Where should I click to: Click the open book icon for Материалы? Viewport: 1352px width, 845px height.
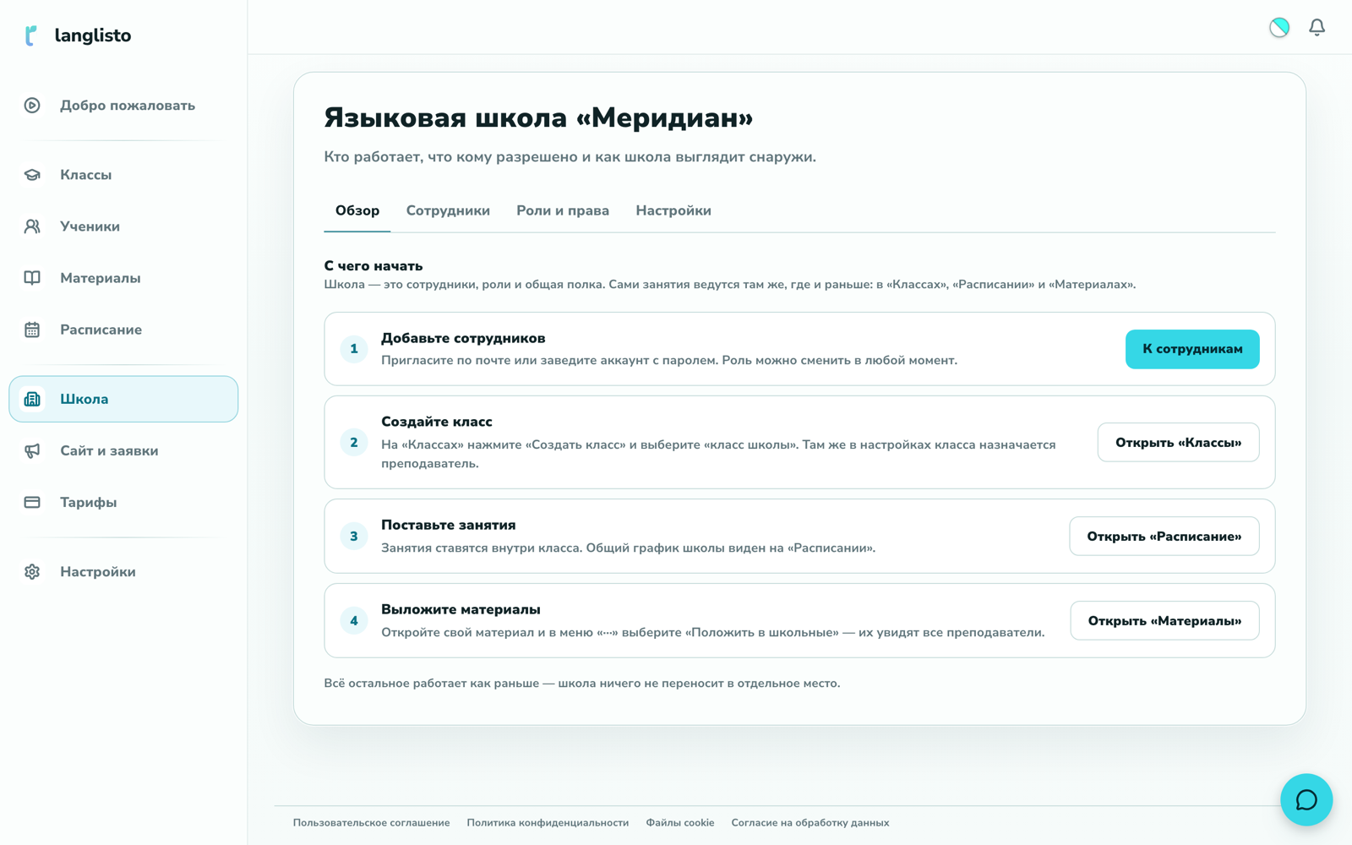[x=32, y=278]
